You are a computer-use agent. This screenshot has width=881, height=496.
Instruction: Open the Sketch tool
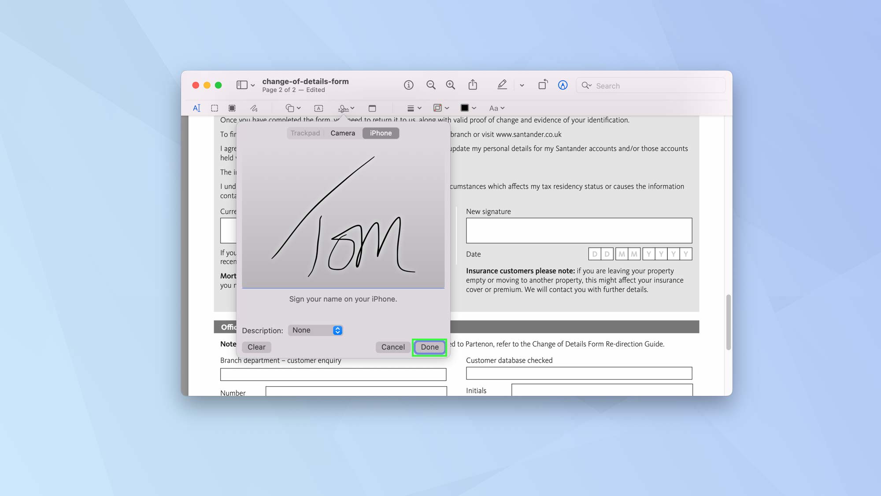point(254,108)
